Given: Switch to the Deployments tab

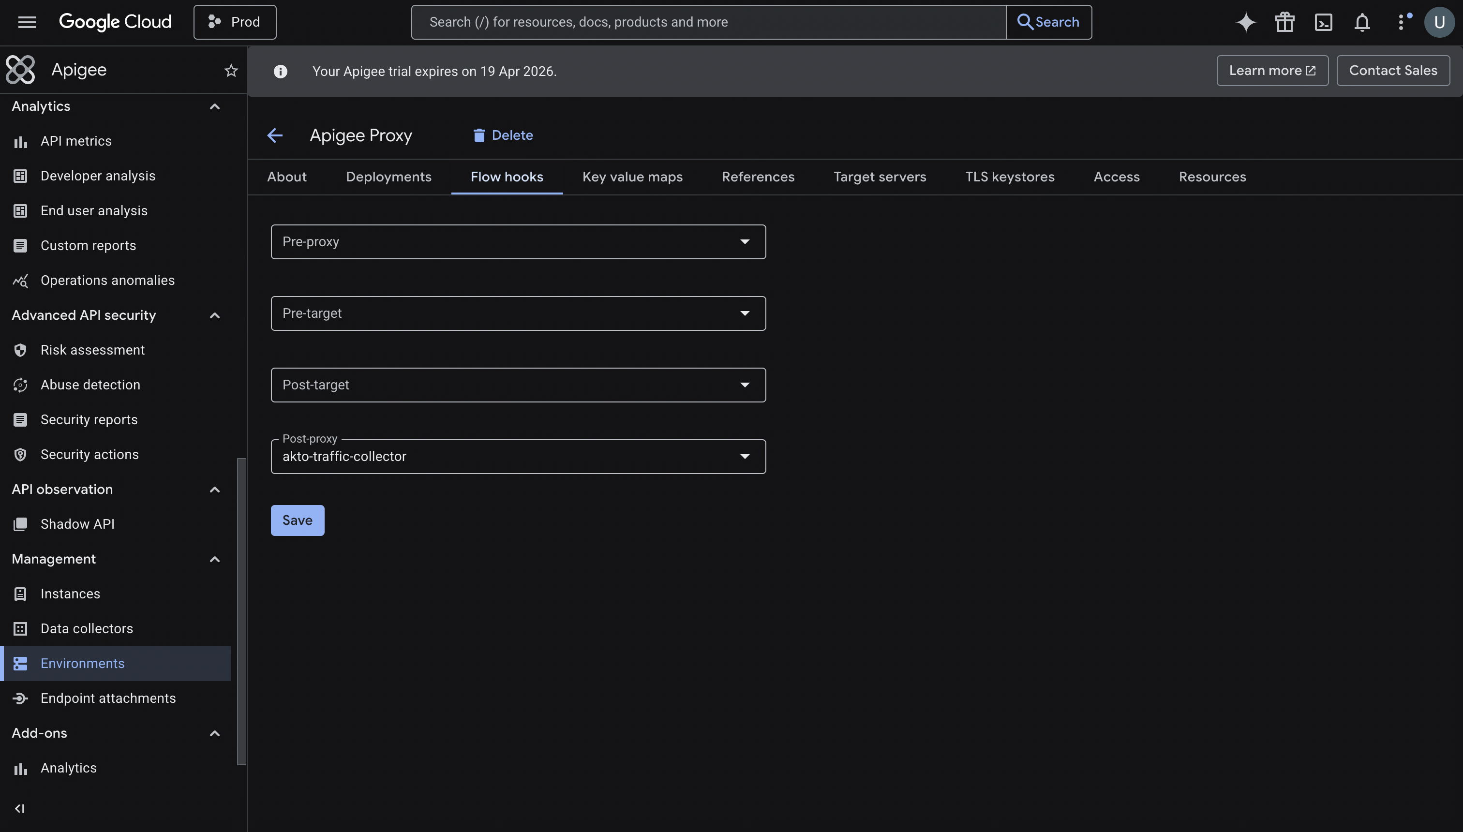Looking at the screenshot, I should pos(388,177).
